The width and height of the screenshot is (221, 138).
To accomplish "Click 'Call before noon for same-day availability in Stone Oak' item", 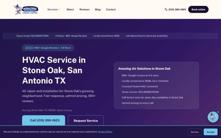I will [x=153, y=97].
